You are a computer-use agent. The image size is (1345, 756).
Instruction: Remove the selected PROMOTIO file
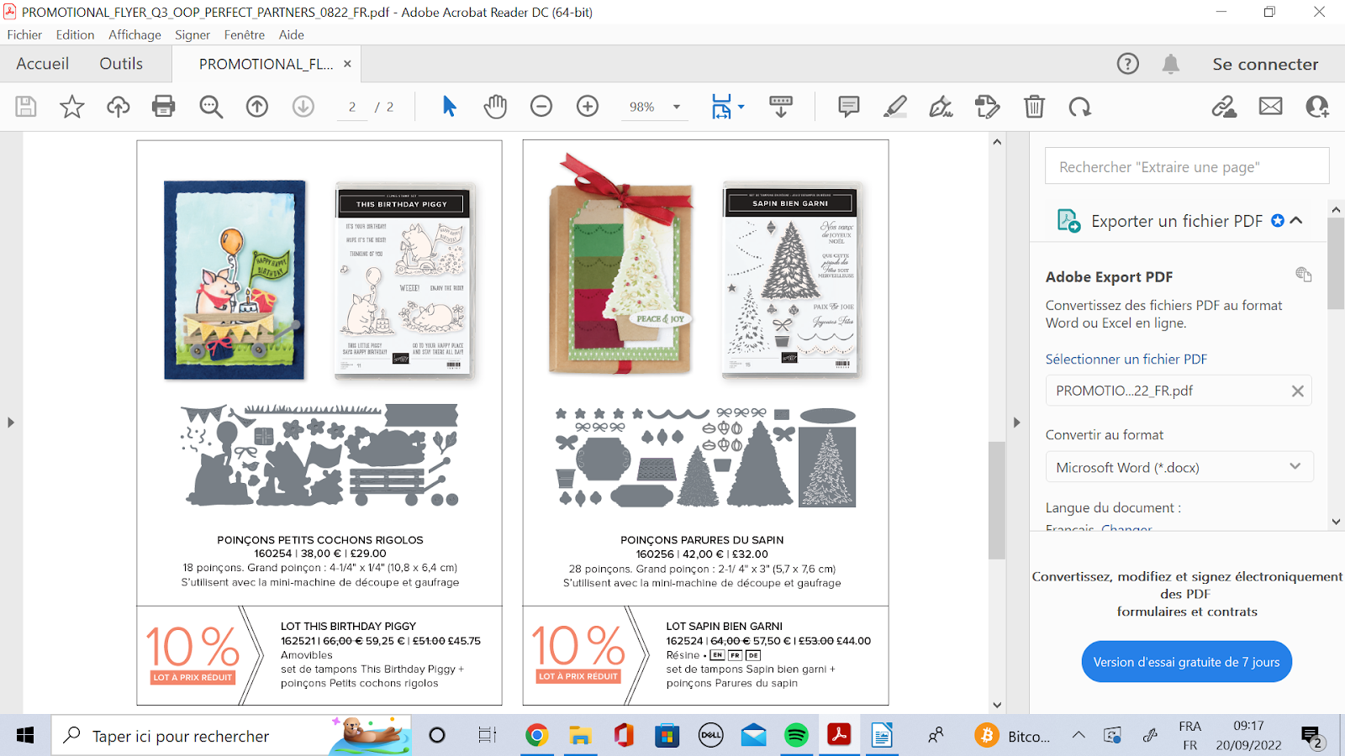click(x=1298, y=391)
